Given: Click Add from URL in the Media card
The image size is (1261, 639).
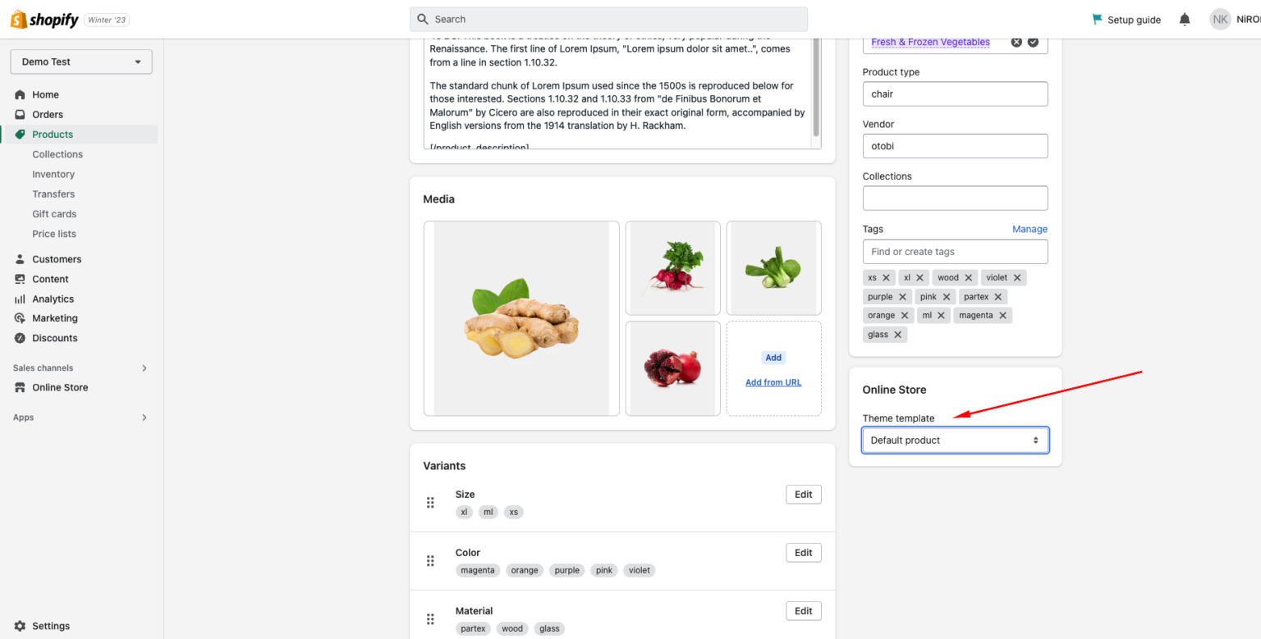Looking at the screenshot, I should point(773,381).
